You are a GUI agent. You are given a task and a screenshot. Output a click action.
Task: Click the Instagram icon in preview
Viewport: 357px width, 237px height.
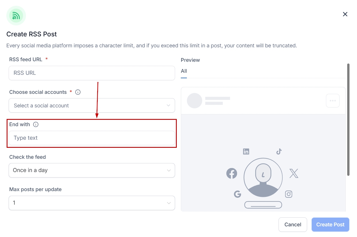pyautogui.click(x=289, y=194)
